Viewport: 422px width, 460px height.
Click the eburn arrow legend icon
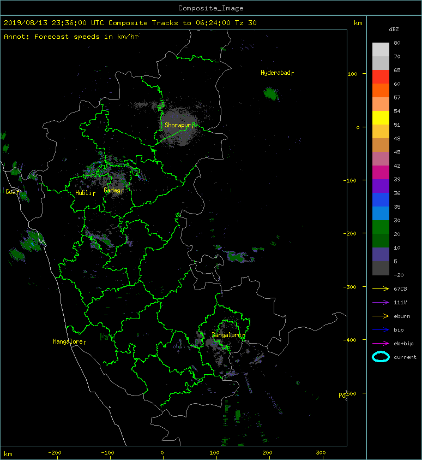[x=381, y=316]
